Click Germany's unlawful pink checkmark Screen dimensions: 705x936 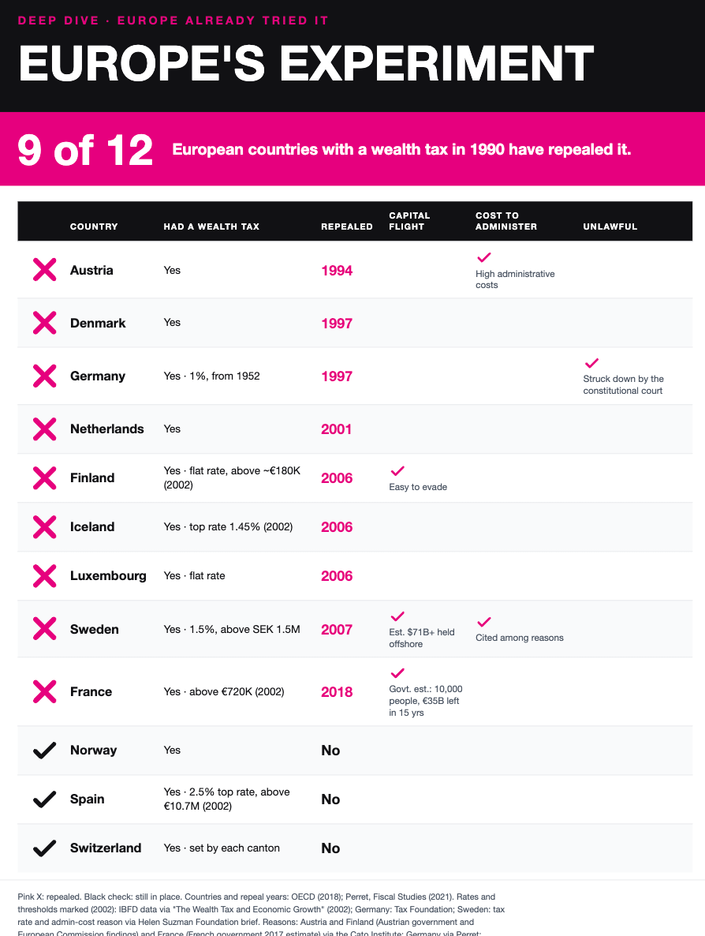[x=591, y=363]
